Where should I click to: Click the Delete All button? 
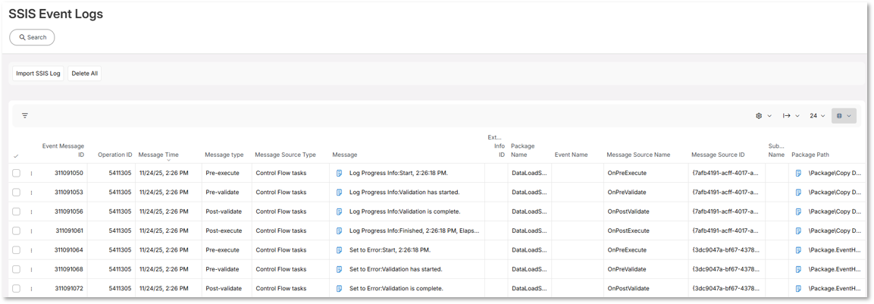[85, 74]
